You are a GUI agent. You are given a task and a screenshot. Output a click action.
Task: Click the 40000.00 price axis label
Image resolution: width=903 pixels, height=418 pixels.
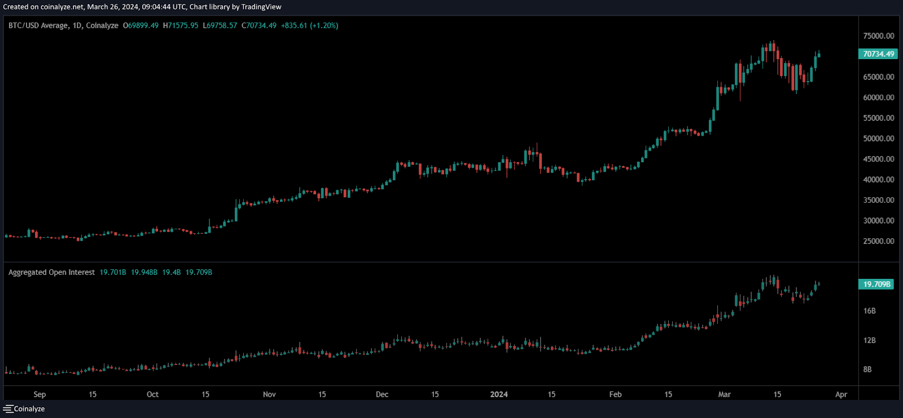click(x=878, y=180)
